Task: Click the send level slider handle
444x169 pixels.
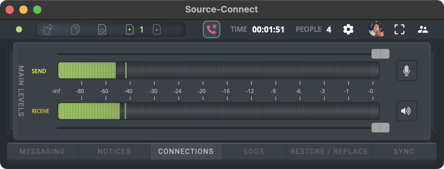Action: click(x=380, y=54)
